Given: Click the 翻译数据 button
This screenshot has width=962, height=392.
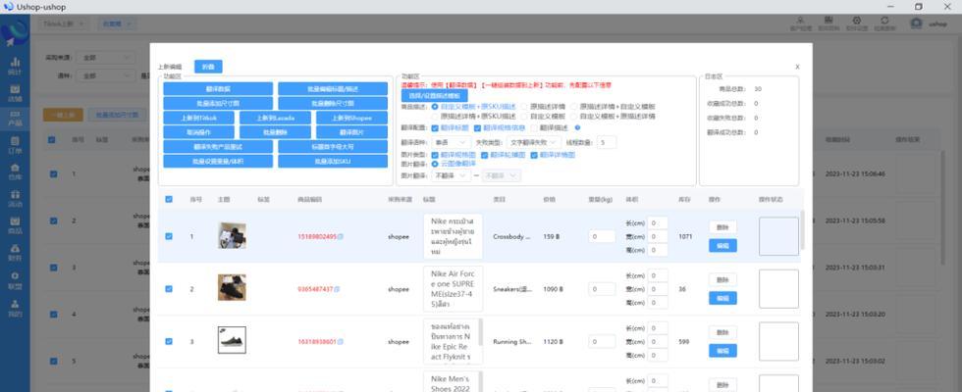Looking at the screenshot, I should 218,89.
